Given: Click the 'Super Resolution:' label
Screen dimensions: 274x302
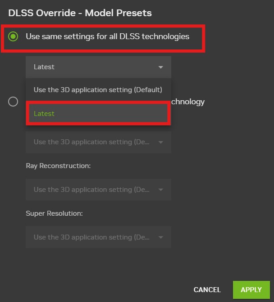Looking at the screenshot, I should click(54, 213).
